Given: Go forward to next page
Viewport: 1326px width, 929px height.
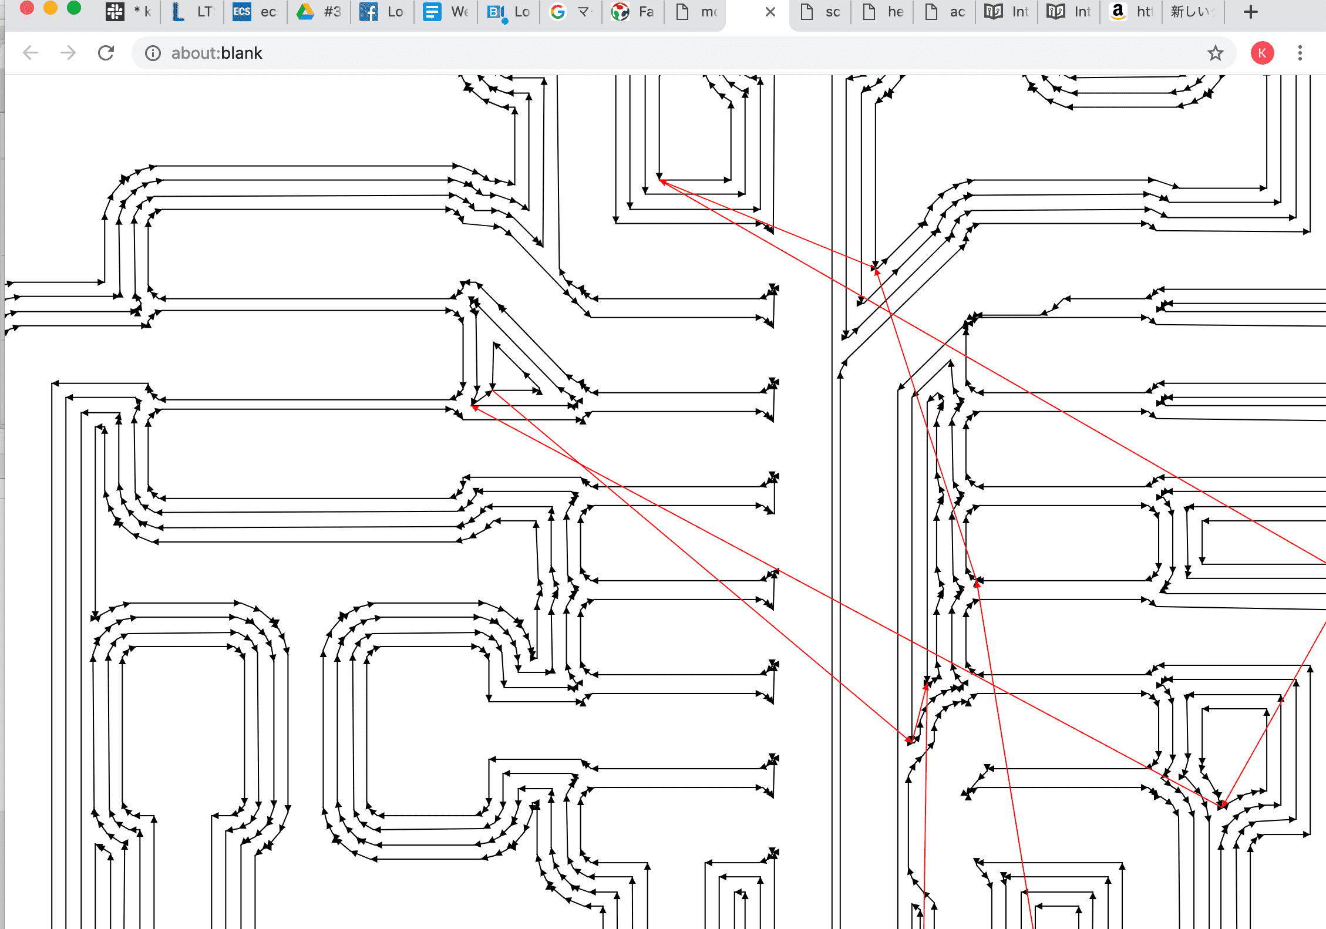Looking at the screenshot, I should [68, 53].
